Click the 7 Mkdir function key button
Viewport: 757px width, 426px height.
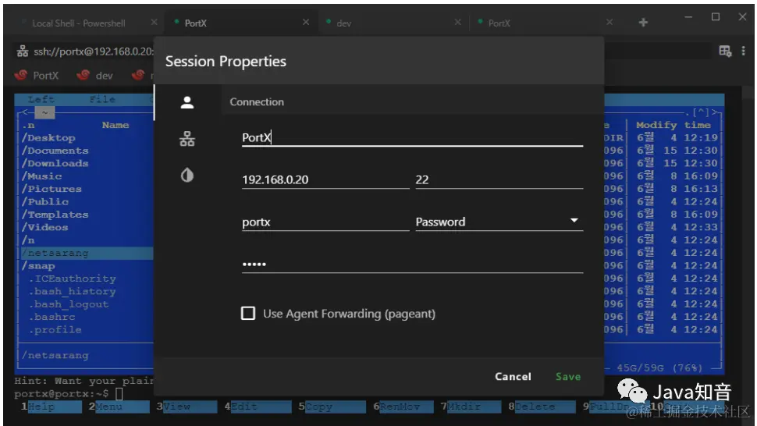[x=471, y=406]
